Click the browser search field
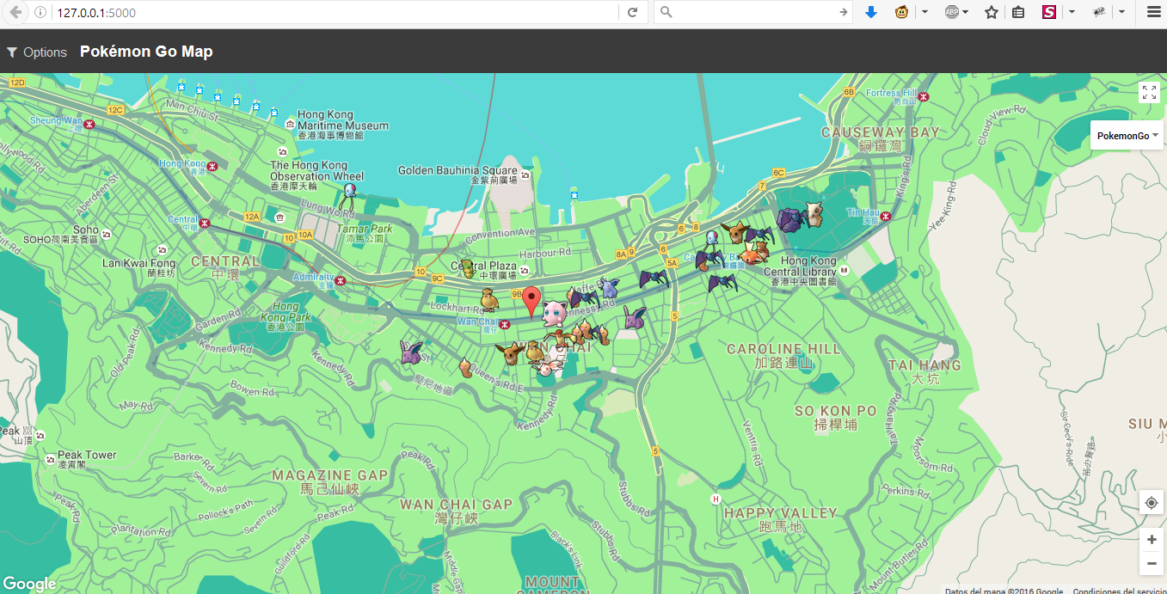The image size is (1167, 594). (x=755, y=13)
